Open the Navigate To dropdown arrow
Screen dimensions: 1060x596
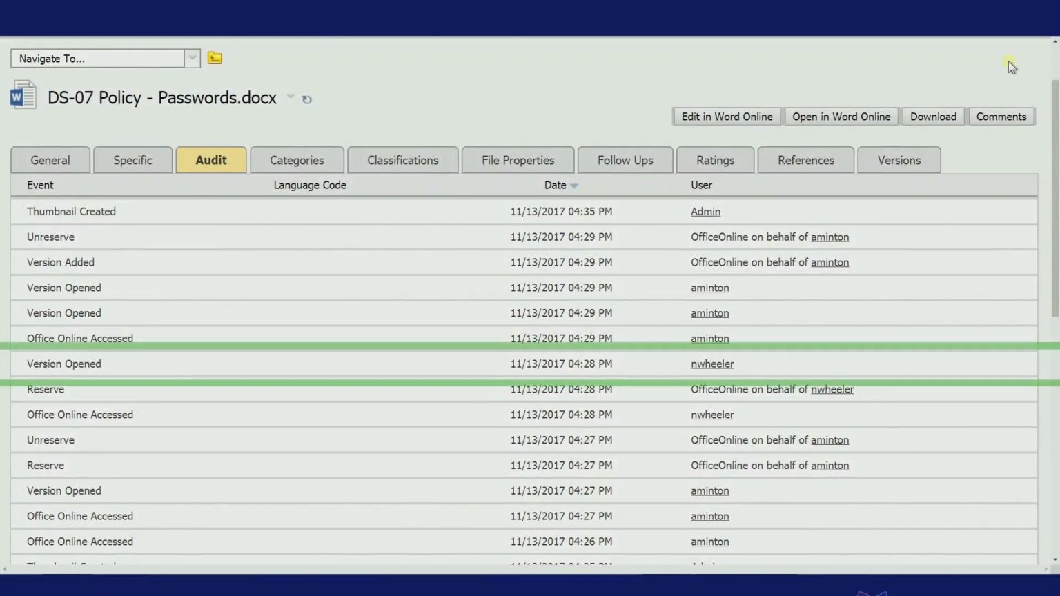(x=192, y=58)
